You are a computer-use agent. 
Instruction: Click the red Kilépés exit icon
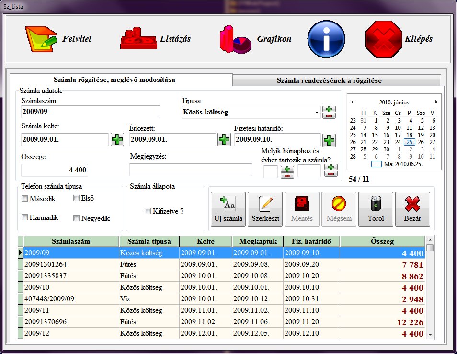tap(383, 39)
